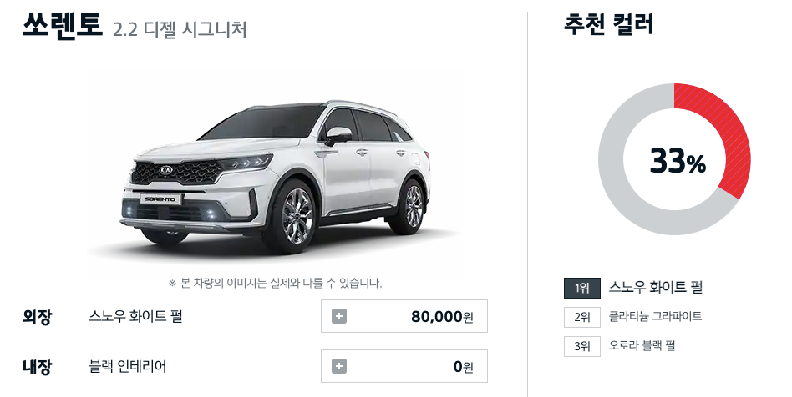Expand the interior color plus icon

tap(339, 366)
